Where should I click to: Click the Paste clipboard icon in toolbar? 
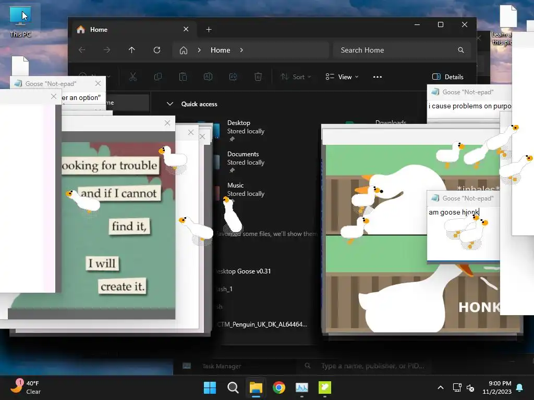click(x=183, y=77)
